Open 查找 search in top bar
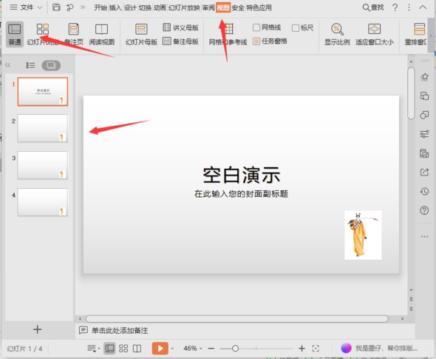436x359 pixels. tap(373, 7)
